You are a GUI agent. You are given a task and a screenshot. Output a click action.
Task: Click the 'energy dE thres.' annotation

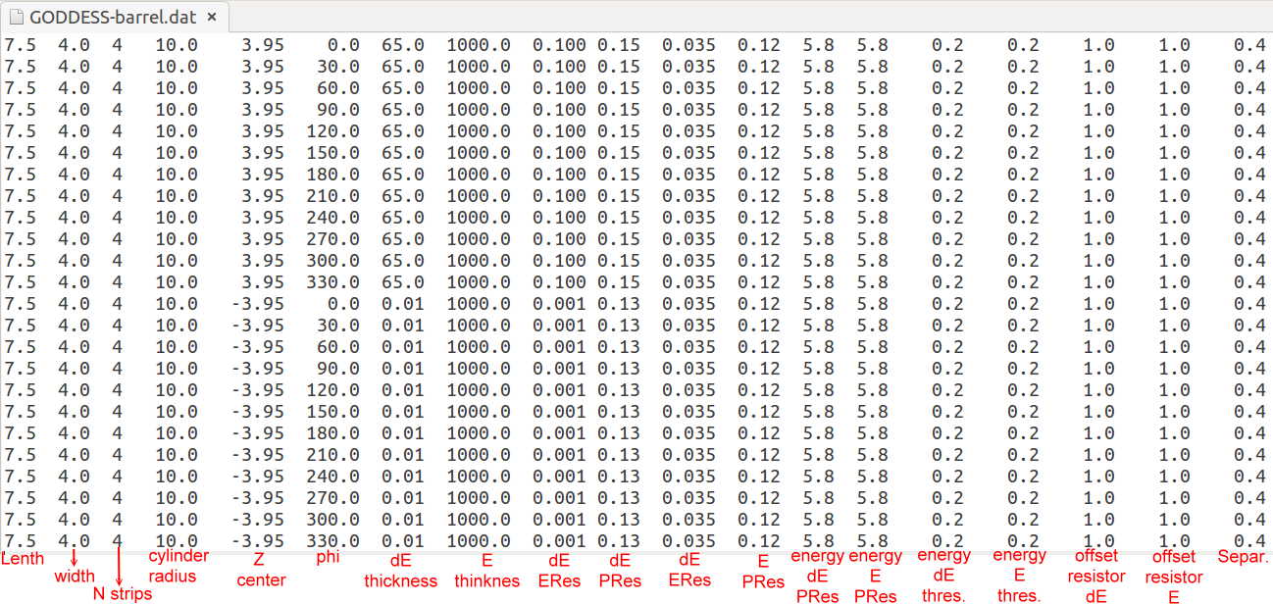(943, 576)
